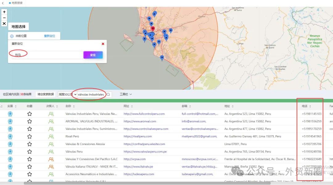This screenshot has width=333, height=185.
Task: Open link https://www.aronval.com
Action: tap(140, 121)
